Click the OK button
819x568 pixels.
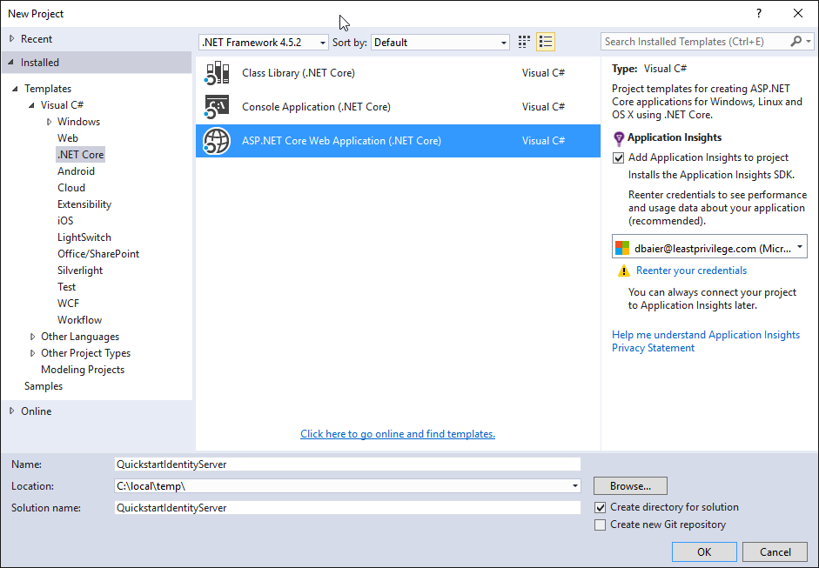704,552
